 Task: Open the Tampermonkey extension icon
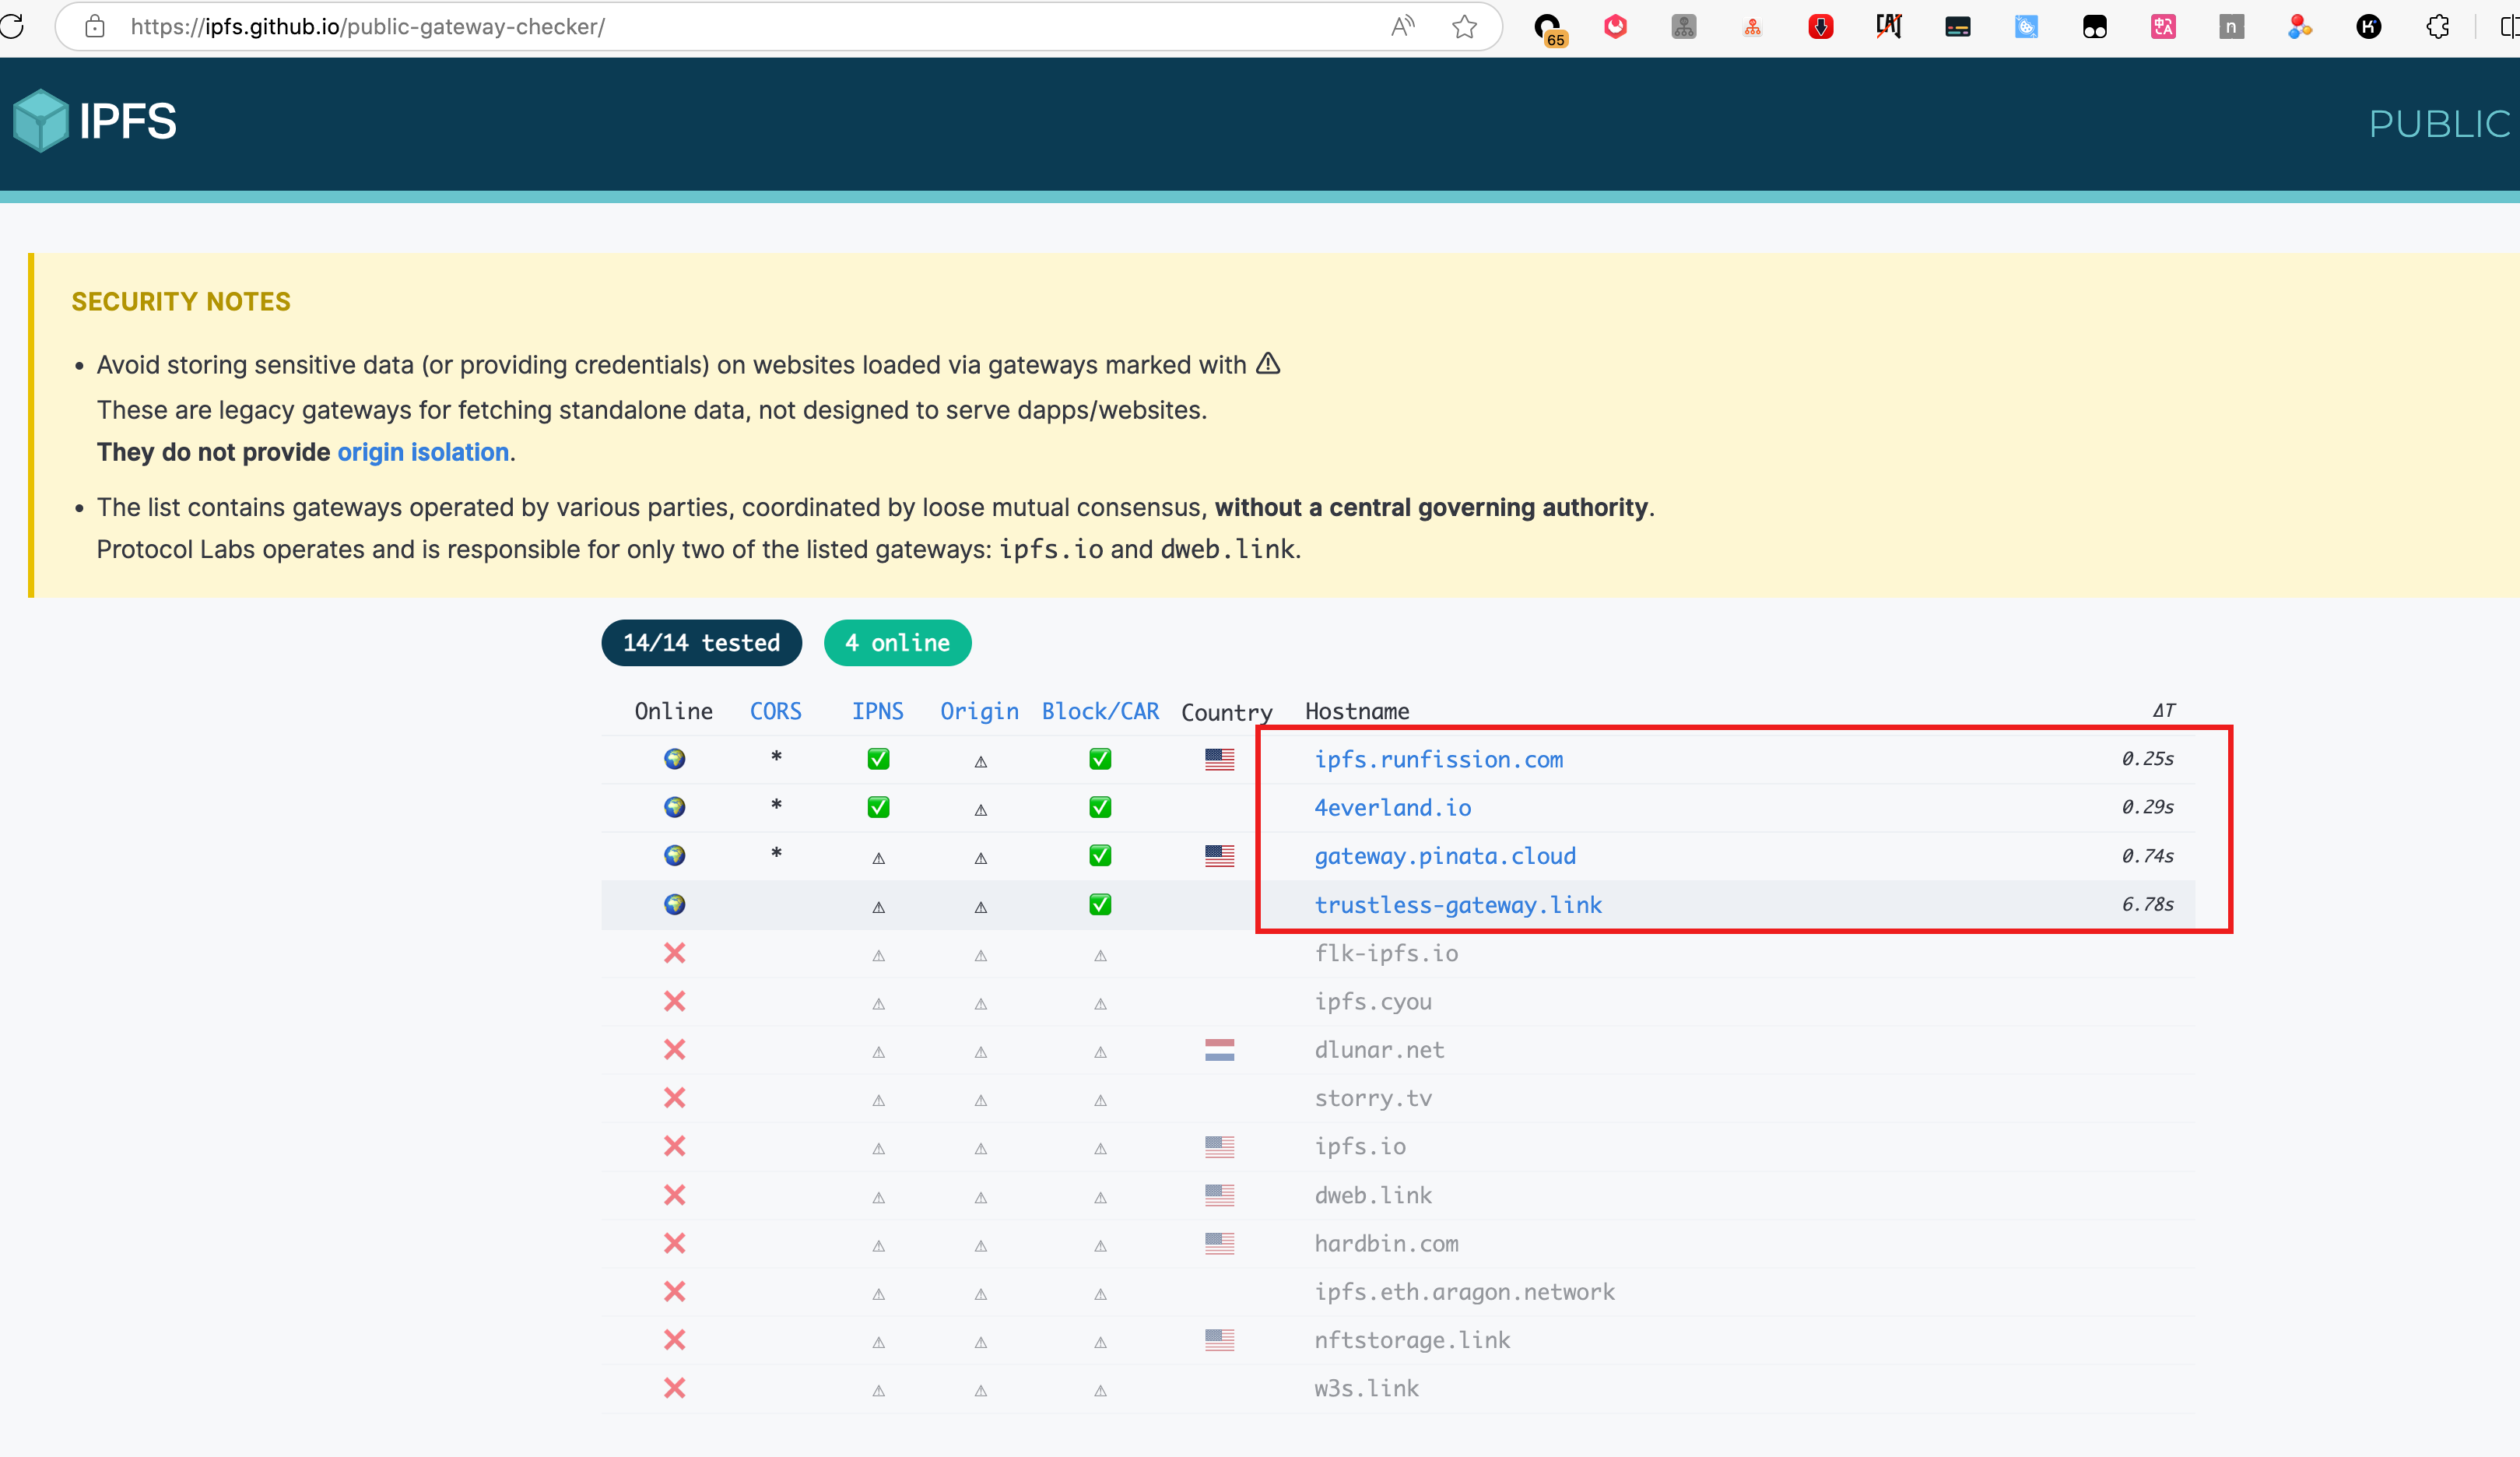click(x=2095, y=27)
